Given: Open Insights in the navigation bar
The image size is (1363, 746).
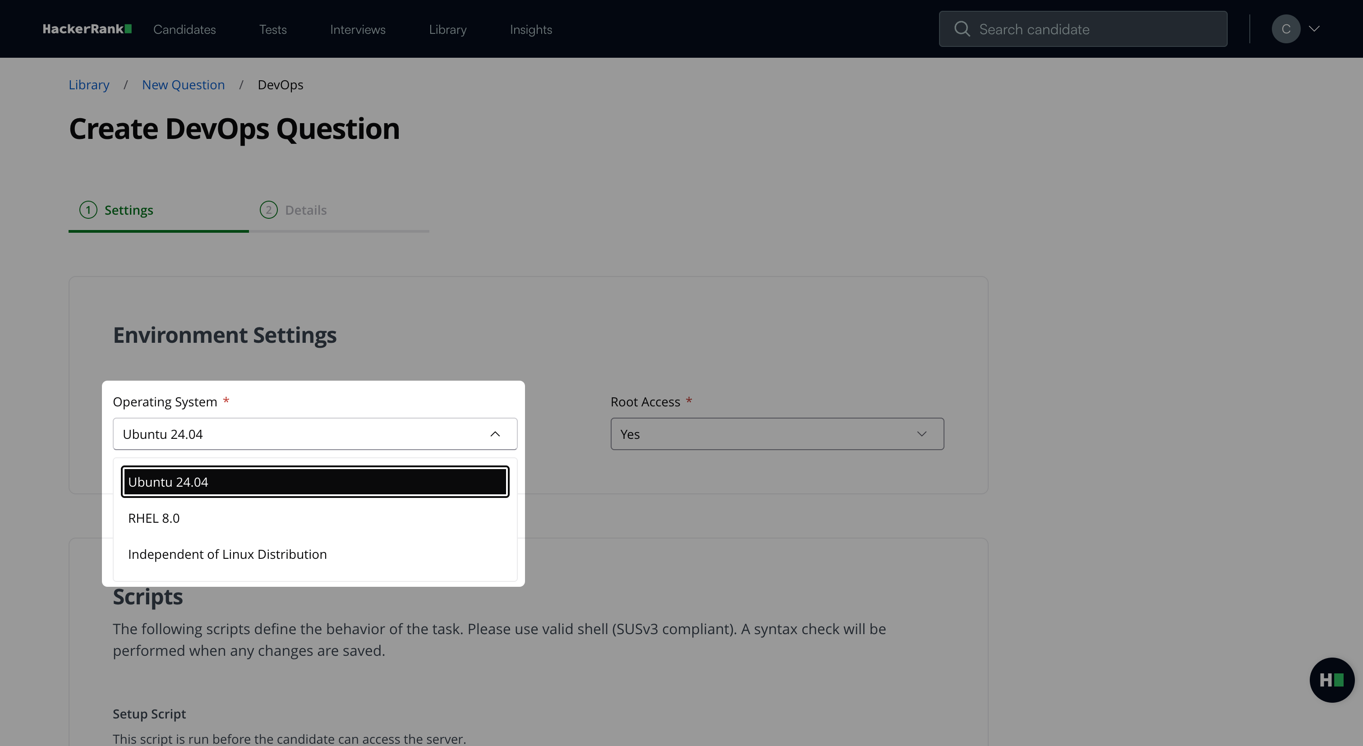Looking at the screenshot, I should pyautogui.click(x=531, y=30).
